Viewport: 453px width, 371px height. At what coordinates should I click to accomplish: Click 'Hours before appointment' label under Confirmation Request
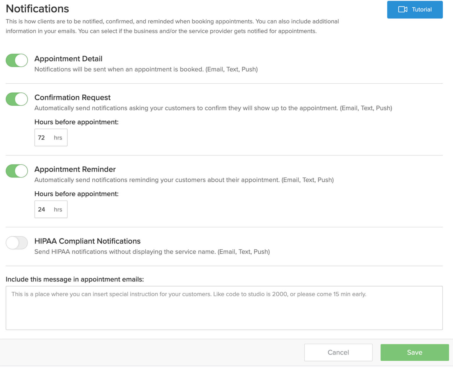tap(76, 122)
